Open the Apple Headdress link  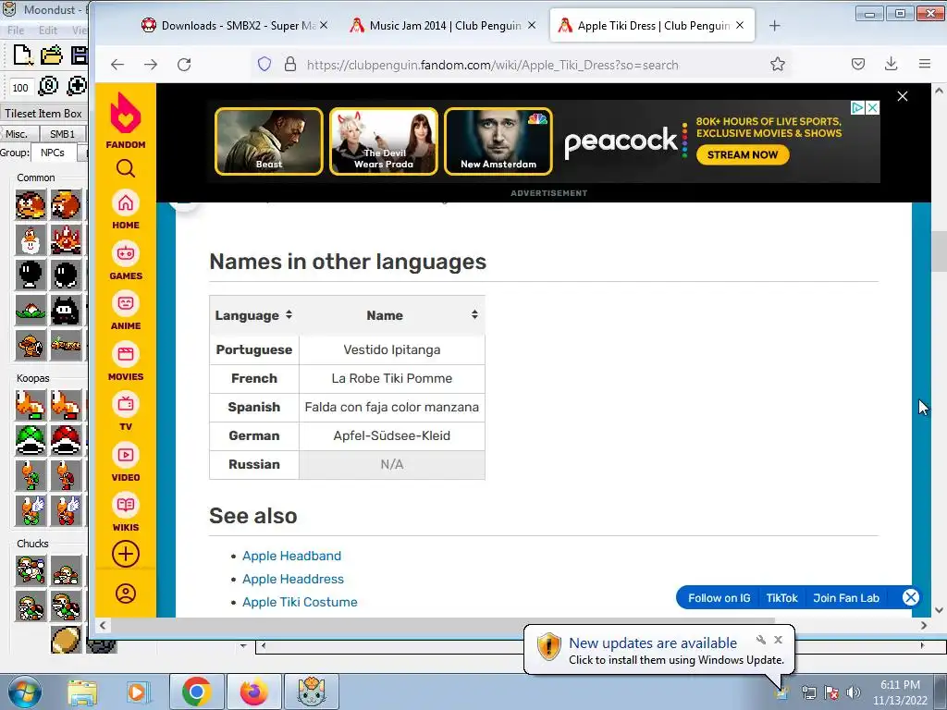[x=293, y=579]
